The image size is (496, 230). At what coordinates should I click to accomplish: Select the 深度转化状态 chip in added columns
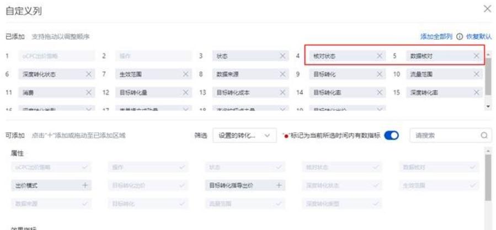coord(57,74)
